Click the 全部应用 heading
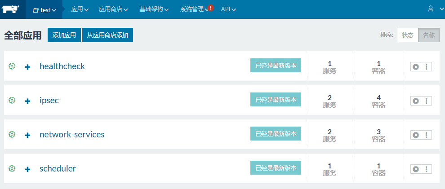The width and height of the screenshot is (445, 189). coord(23,35)
